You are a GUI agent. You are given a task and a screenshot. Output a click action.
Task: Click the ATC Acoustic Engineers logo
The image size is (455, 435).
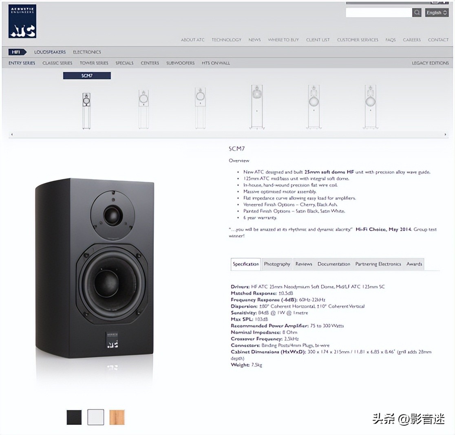[x=22, y=21]
